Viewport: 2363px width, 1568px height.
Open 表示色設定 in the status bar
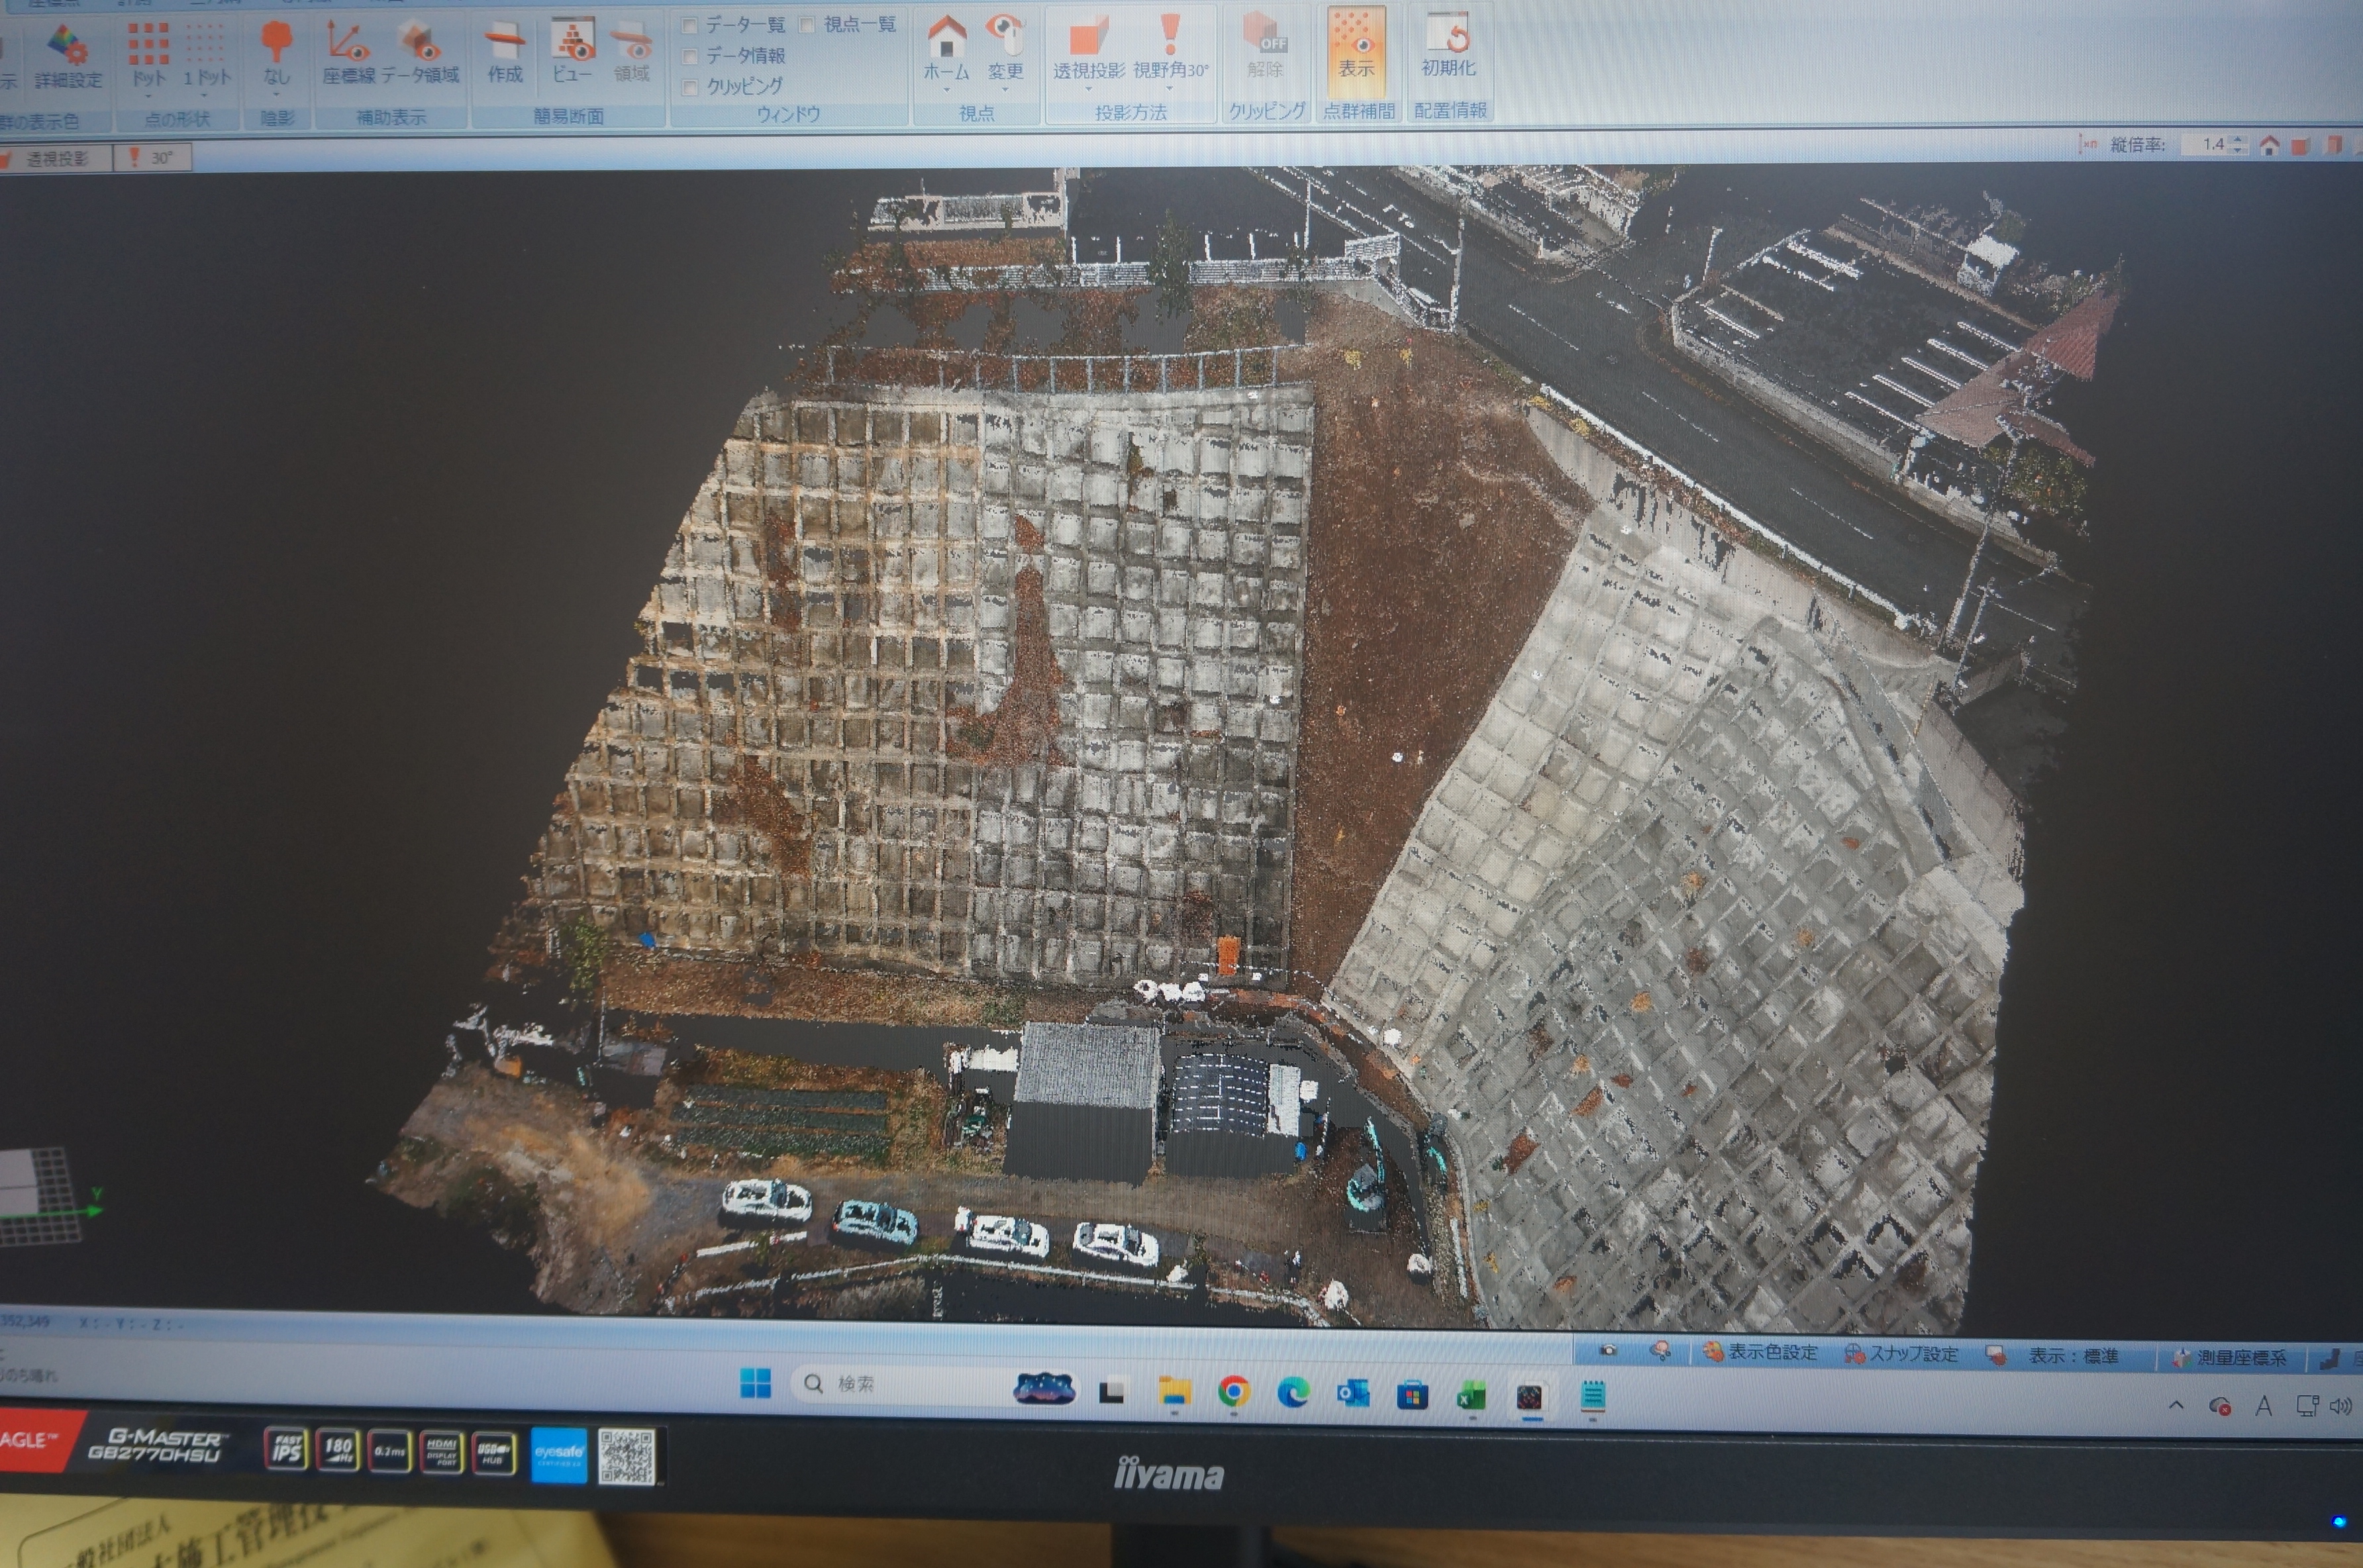(1761, 1352)
